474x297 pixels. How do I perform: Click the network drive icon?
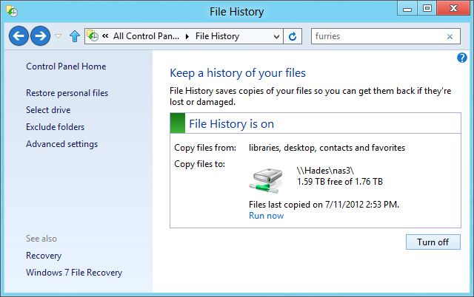267,180
